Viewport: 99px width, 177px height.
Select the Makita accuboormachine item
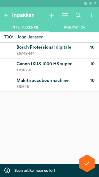50,83
